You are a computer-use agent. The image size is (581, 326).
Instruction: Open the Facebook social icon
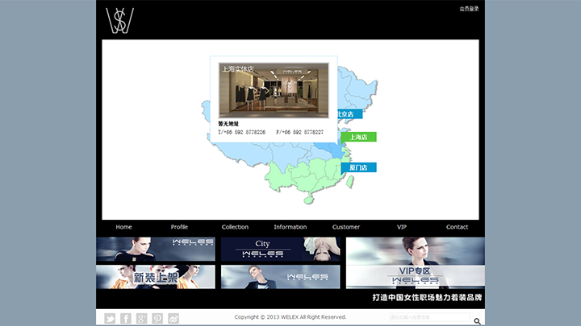pyautogui.click(x=126, y=319)
